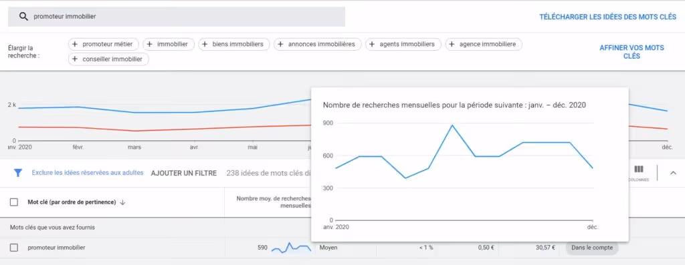Click the search field containing promoteur immobilier

point(177,17)
